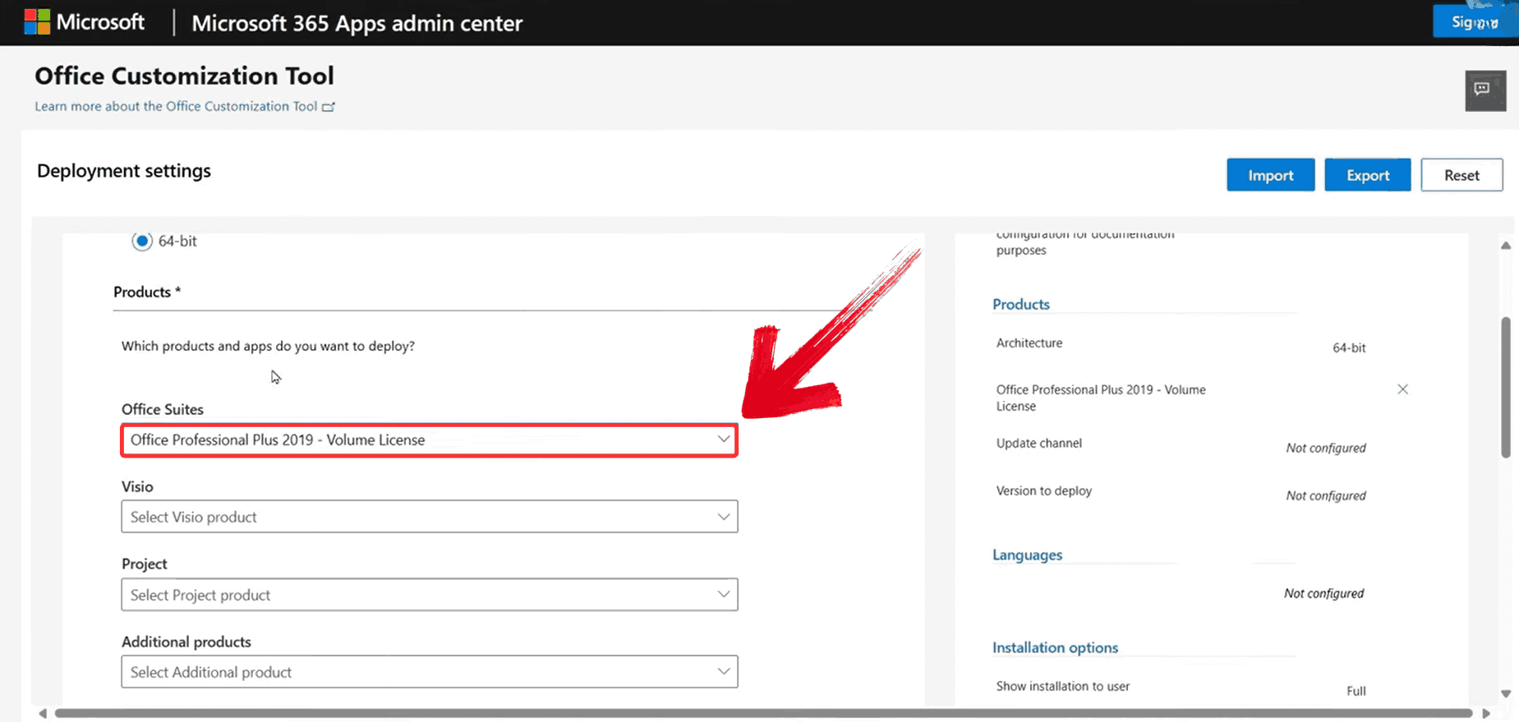The width and height of the screenshot is (1519, 722).
Task: Open the feedback chat icon
Action: [1485, 90]
